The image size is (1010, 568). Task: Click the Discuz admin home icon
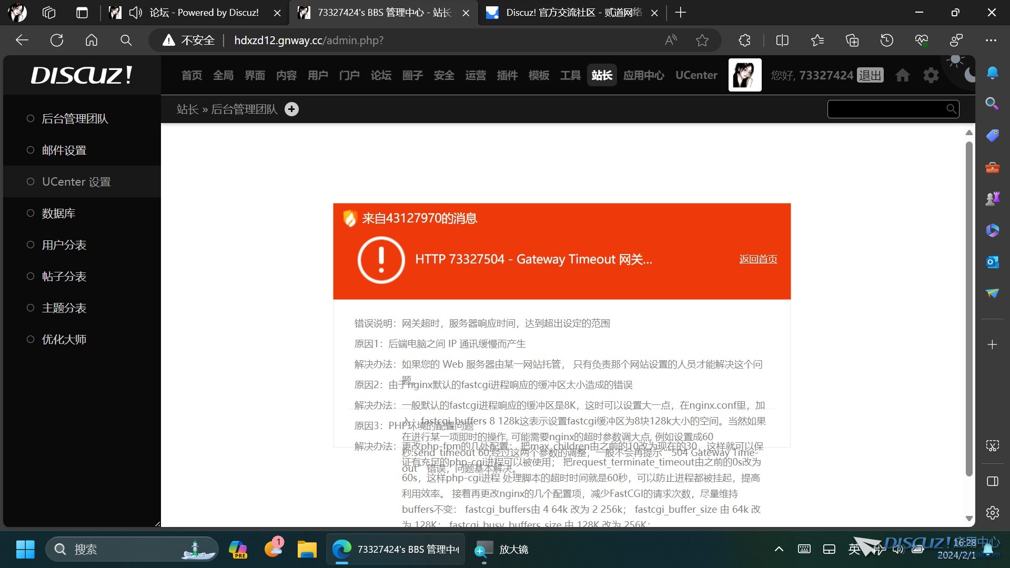coord(903,75)
